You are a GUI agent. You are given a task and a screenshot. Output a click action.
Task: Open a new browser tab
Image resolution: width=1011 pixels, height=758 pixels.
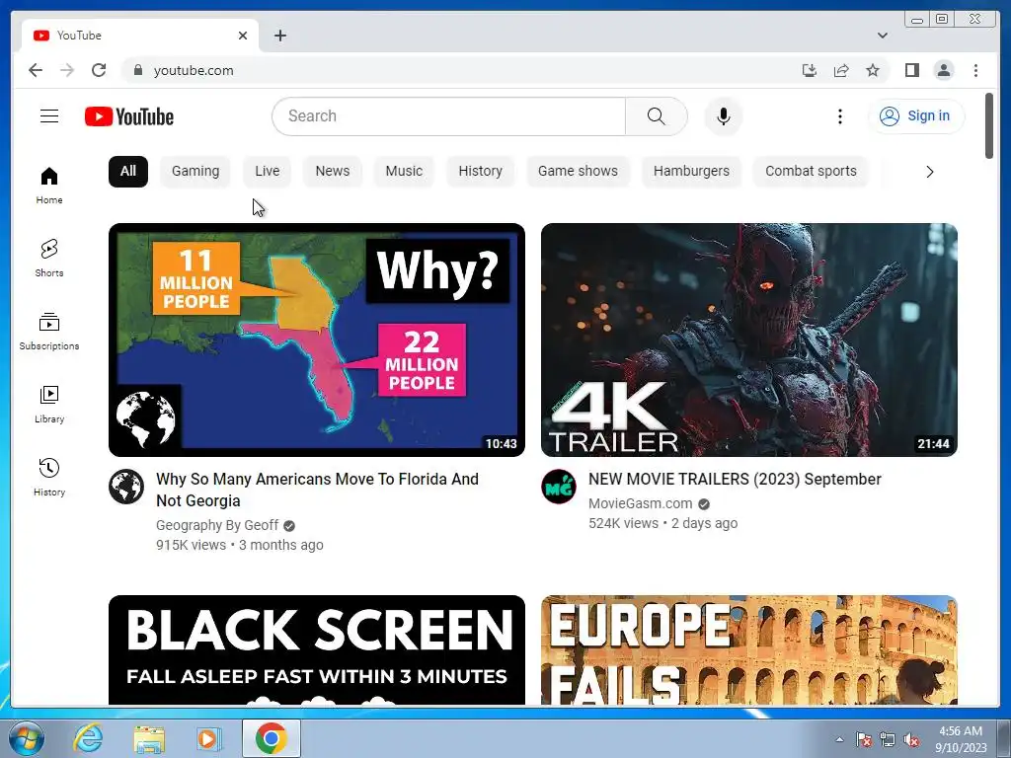(x=279, y=36)
